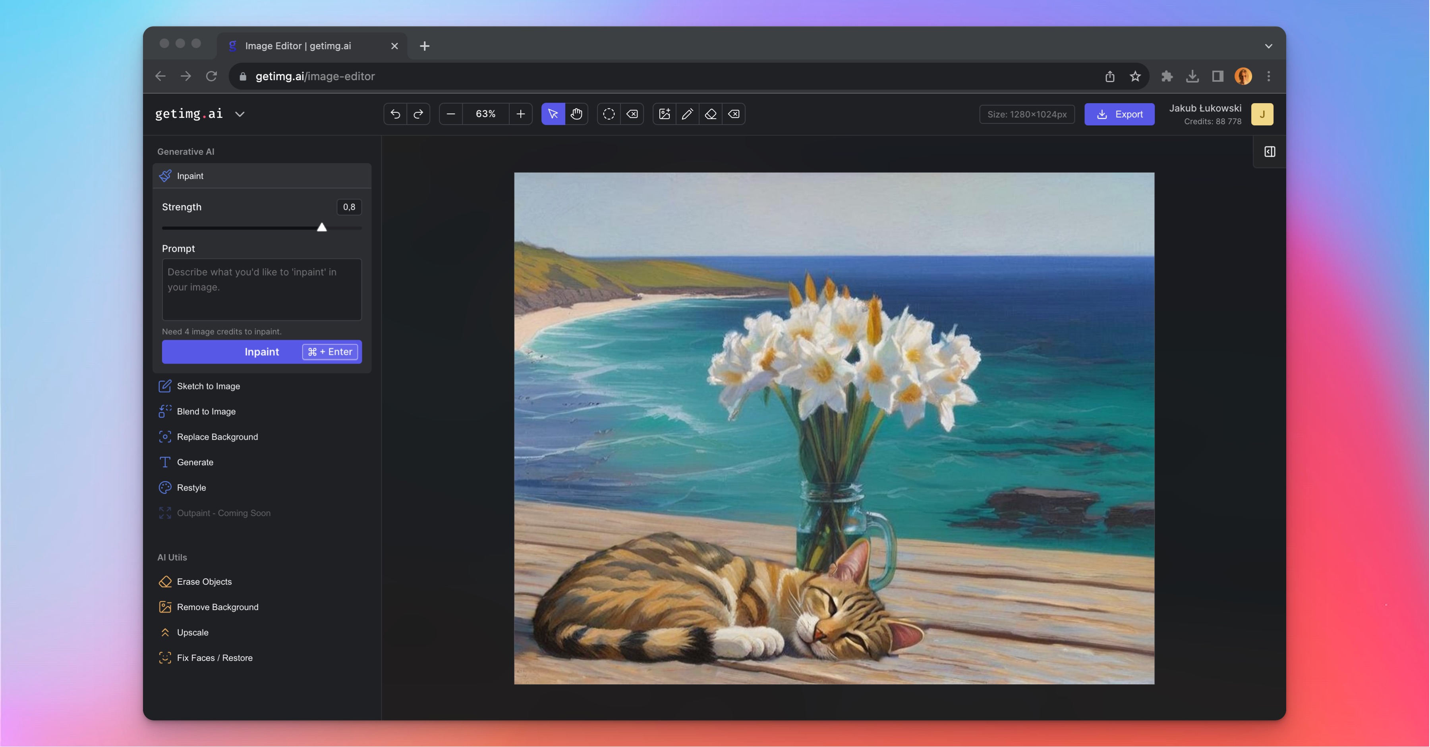Switch to the Inpaint tool tab
This screenshot has height=747, width=1430.
(x=190, y=176)
